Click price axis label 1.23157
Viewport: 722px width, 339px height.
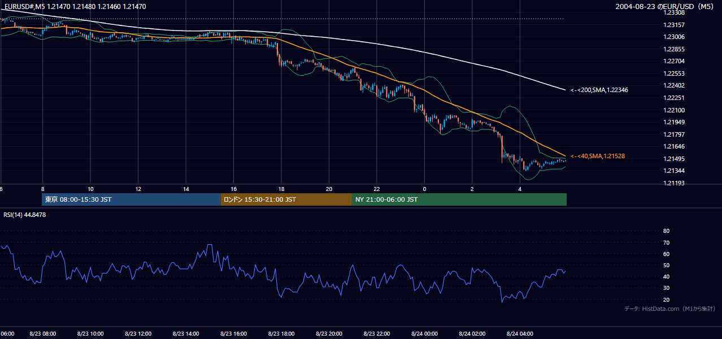tap(673, 25)
